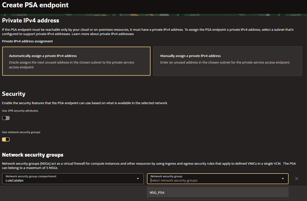Click the Security section heading

[14, 94]
